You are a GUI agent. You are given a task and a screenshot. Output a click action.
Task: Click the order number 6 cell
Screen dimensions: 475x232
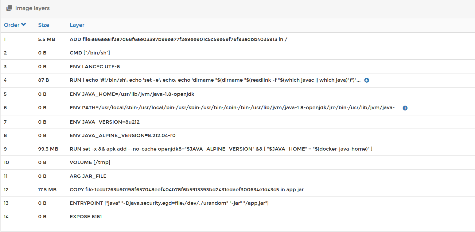click(x=5, y=108)
